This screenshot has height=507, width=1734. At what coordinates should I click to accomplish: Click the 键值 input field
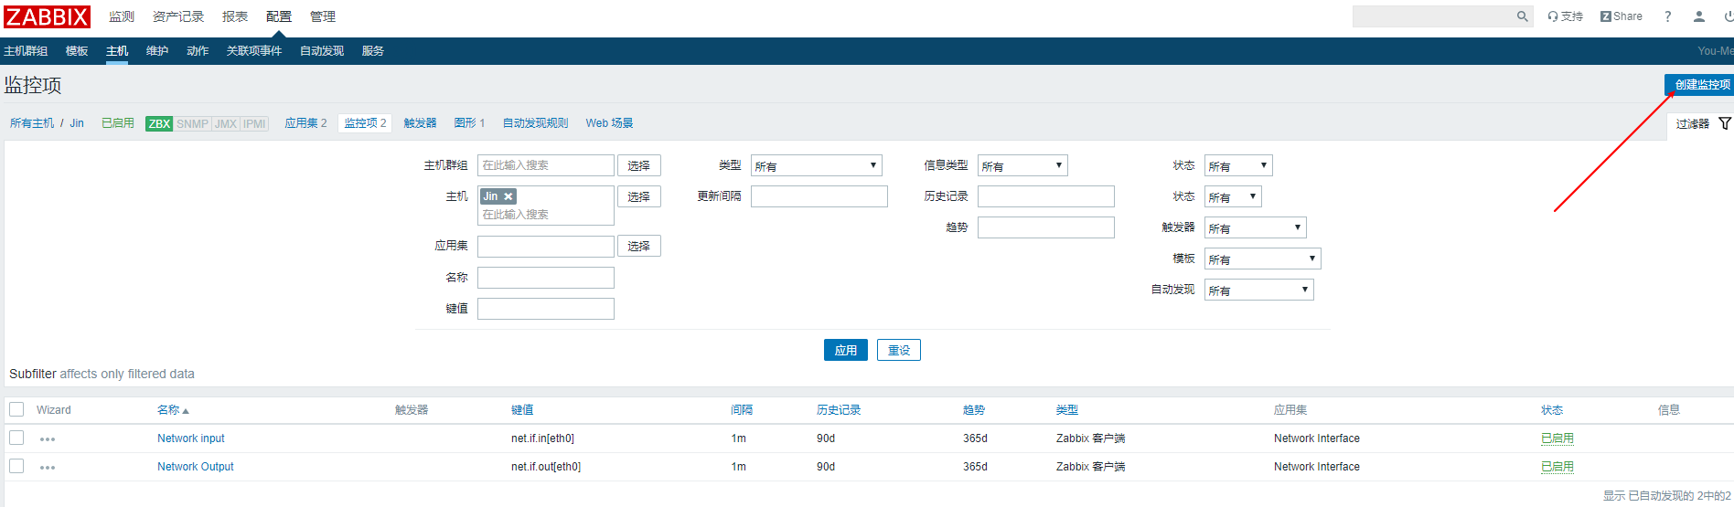point(545,309)
